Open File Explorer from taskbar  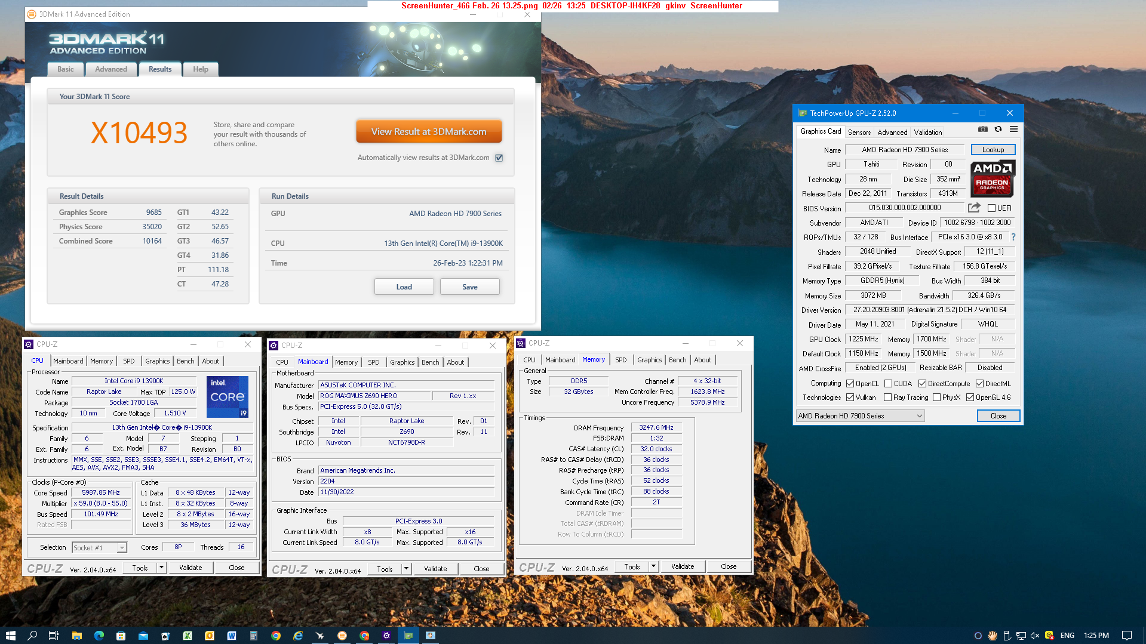(x=76, y=635)
